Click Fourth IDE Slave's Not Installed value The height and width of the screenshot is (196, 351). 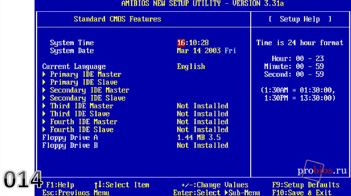[203, 129]
